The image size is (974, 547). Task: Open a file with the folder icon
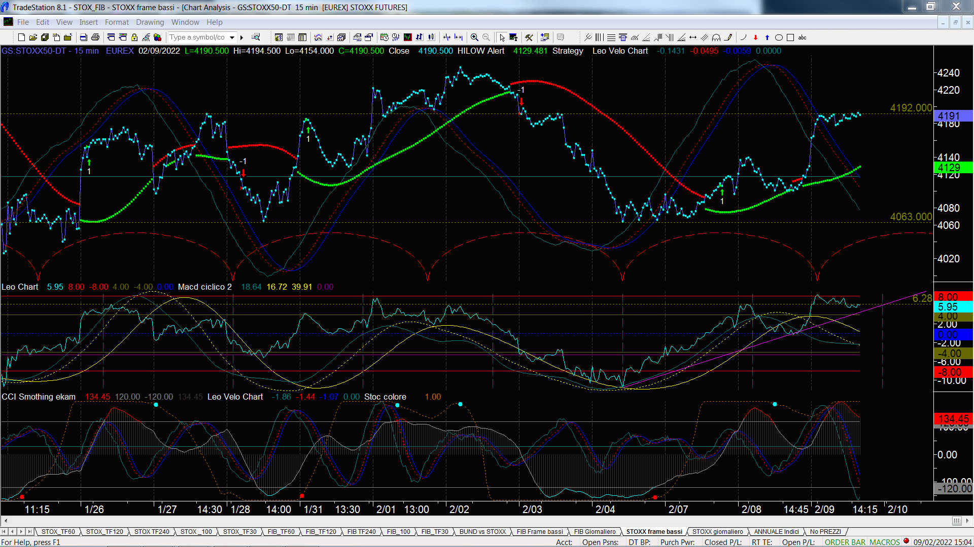click(33, 37)
